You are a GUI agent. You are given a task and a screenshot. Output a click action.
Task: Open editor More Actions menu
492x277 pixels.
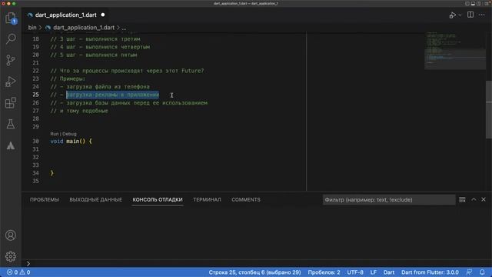(482, 15)
